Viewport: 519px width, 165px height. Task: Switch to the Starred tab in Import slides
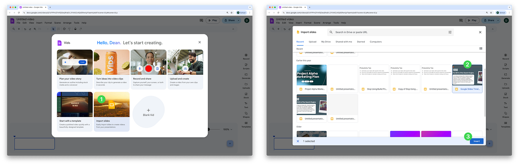point(361,42)
